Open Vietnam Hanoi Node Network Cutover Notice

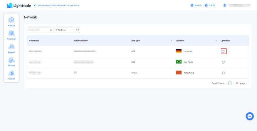[x=58, y=5]
